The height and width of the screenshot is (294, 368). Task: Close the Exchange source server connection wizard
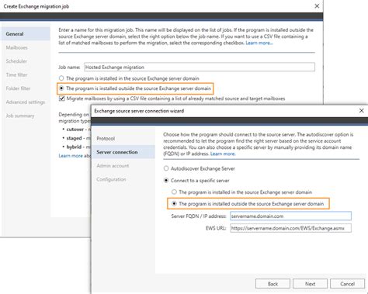(361, 111)
